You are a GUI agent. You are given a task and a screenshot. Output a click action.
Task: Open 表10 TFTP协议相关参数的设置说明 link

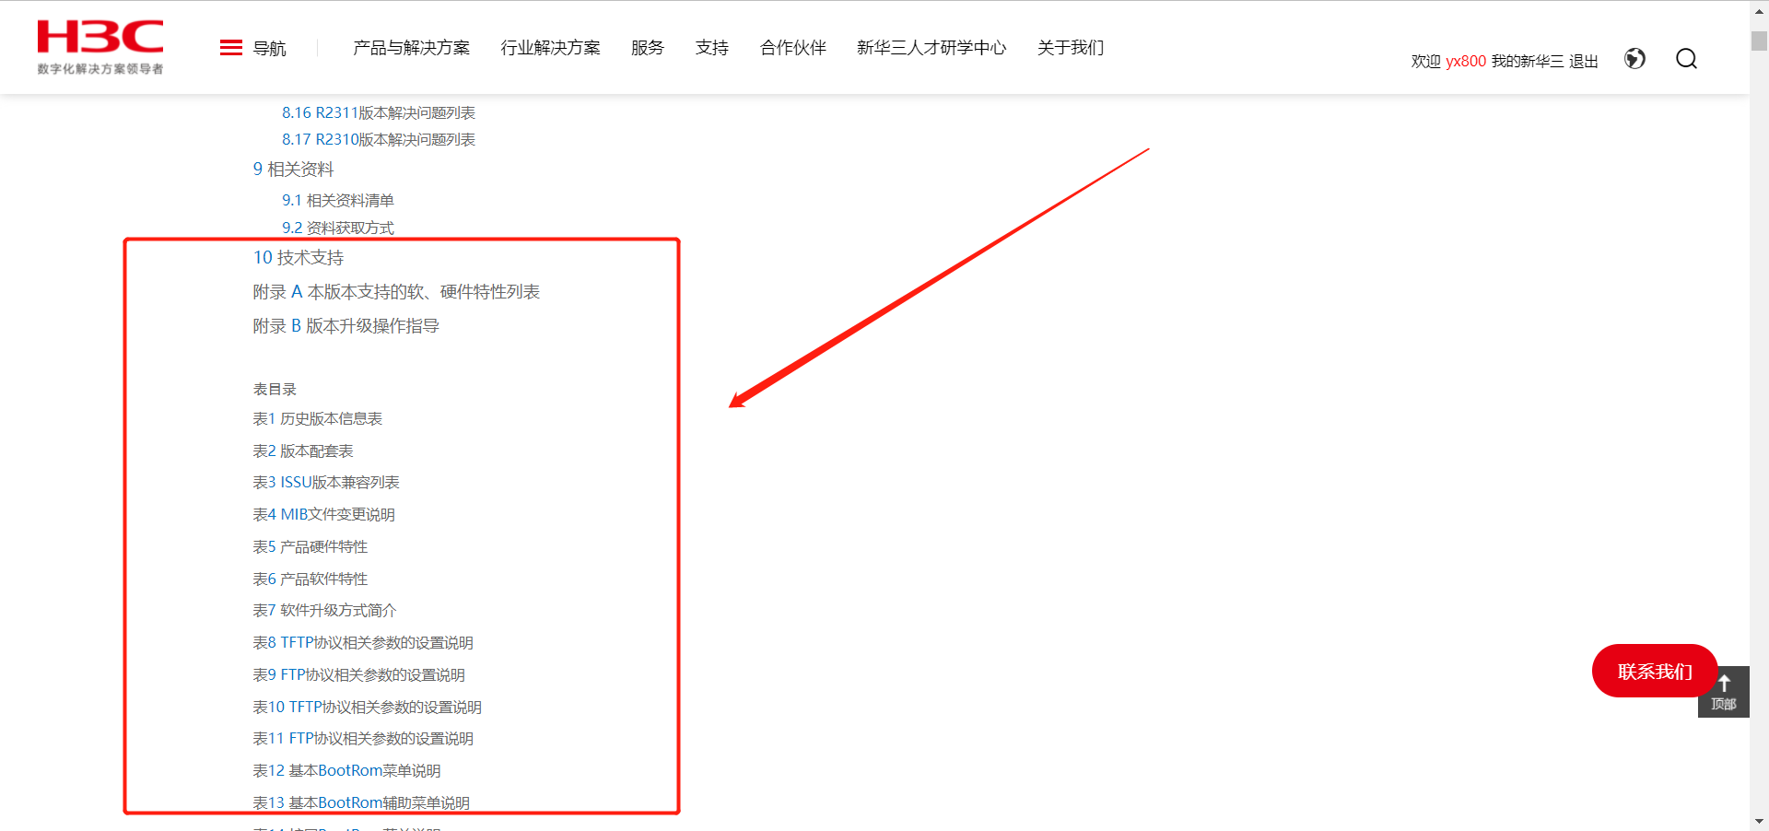[x=368, y=707]
